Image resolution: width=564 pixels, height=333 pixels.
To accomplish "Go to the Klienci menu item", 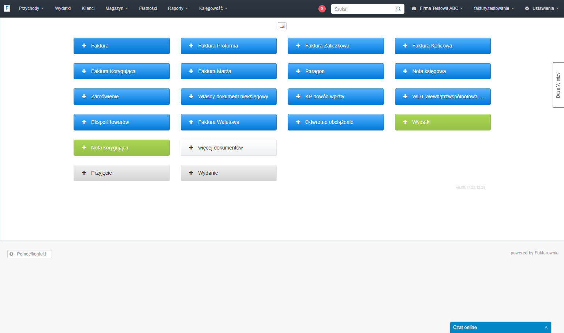I will (88, 8).
